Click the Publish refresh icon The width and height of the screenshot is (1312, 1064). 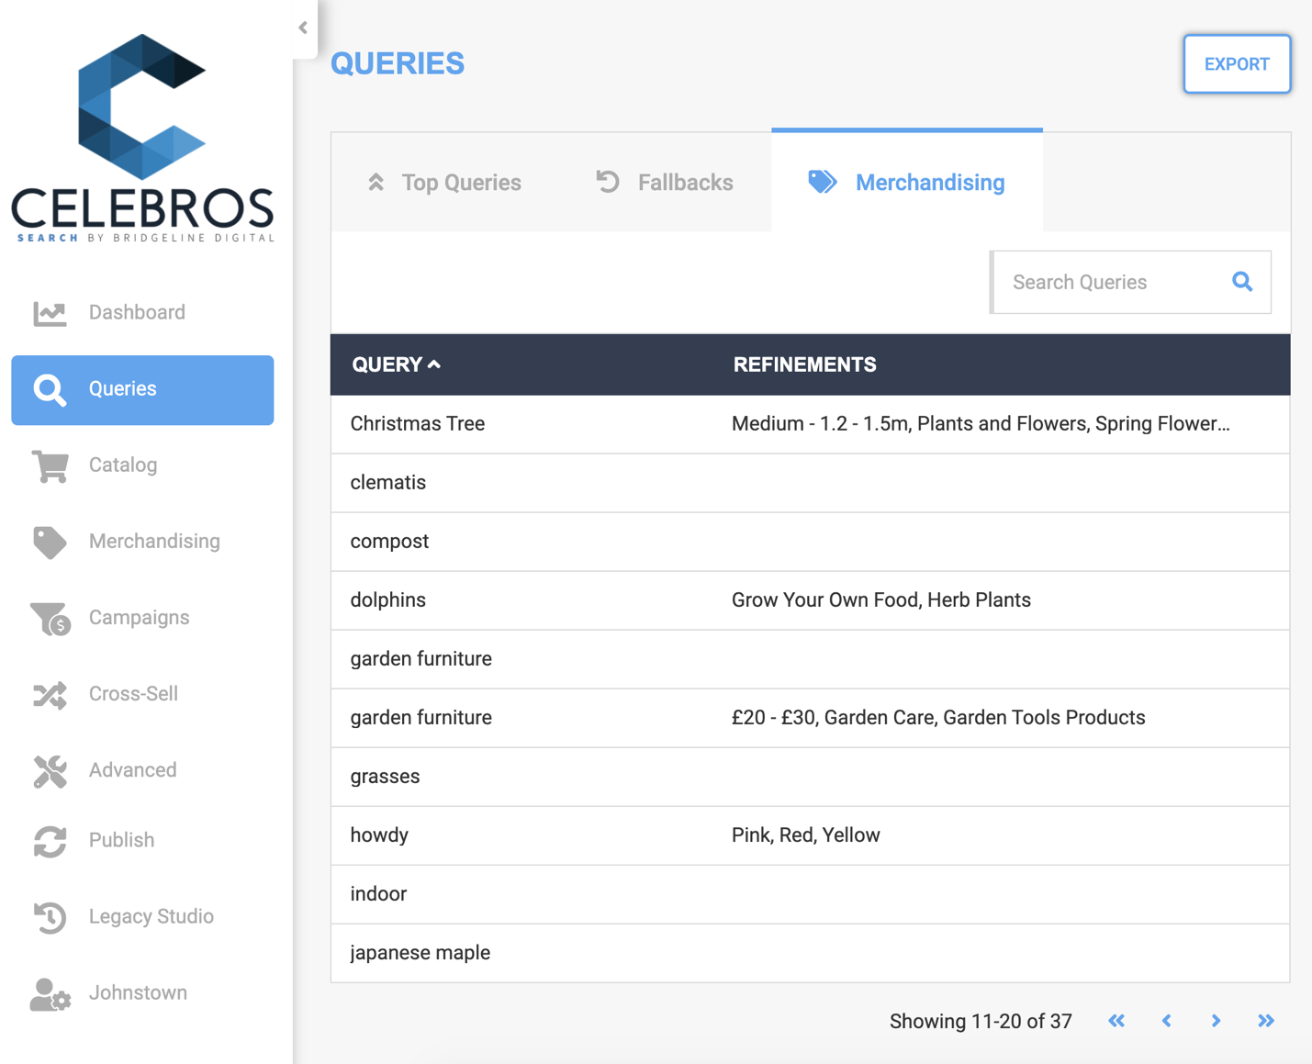50,841
